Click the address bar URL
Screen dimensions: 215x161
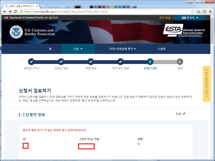tap(66, 12)
